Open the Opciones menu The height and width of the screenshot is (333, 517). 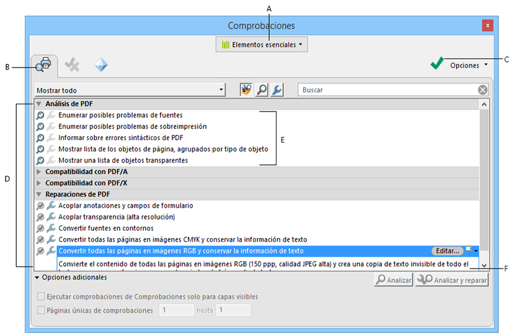(x=469, y=65)
